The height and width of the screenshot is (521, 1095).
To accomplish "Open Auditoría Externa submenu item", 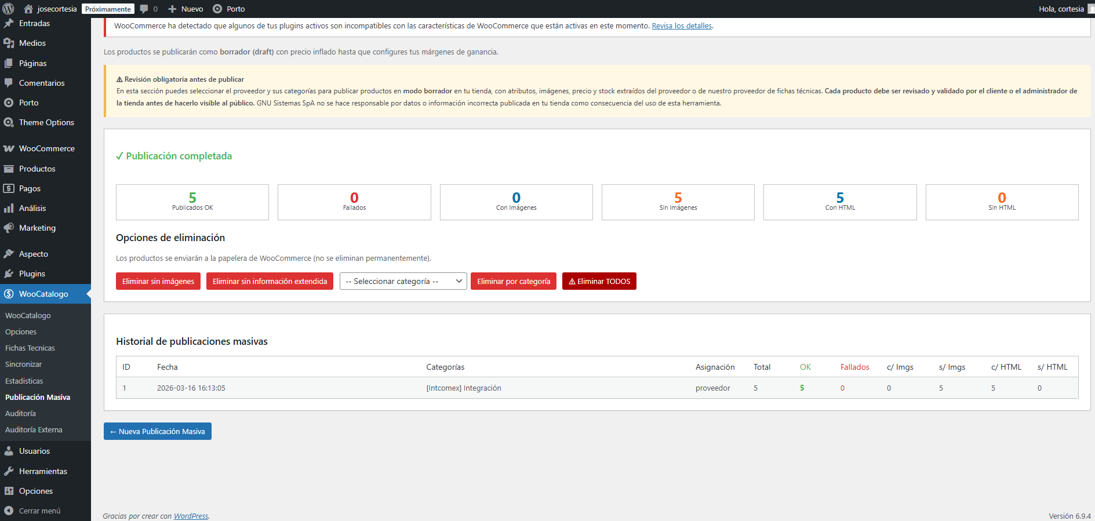I will [x=34, y=429].
